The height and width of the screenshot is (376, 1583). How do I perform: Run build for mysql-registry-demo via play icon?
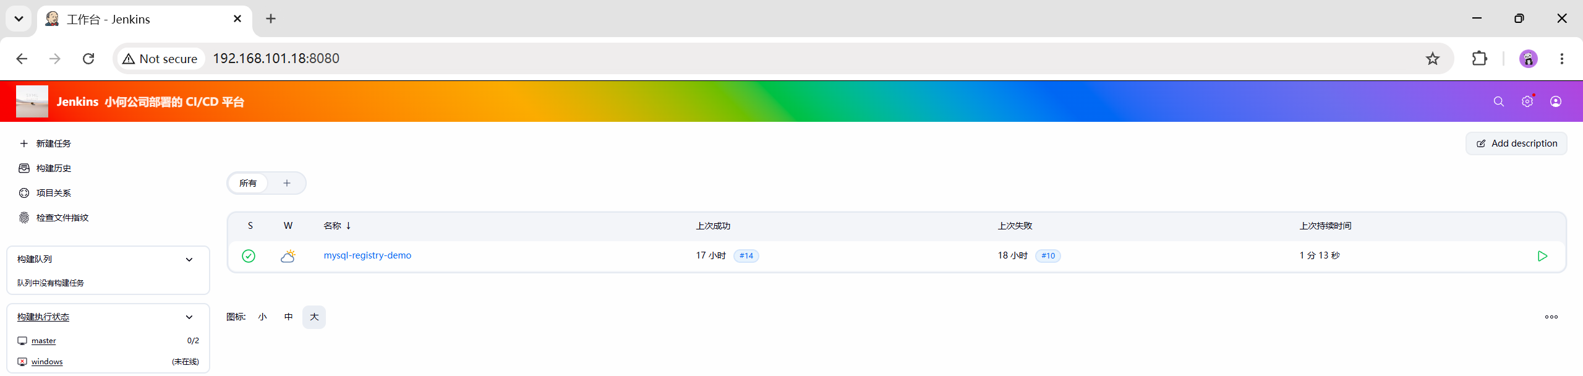click(1542, 256)
